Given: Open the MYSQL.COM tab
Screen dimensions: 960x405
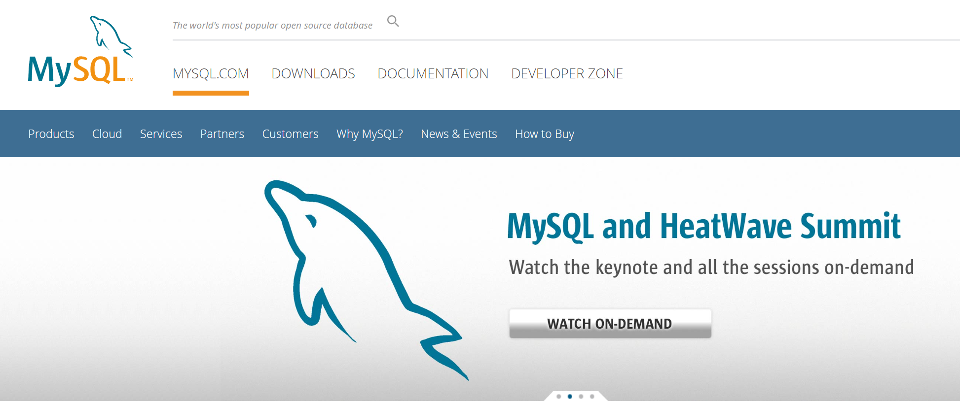Looking at the screenshot, I should (211, 73).
